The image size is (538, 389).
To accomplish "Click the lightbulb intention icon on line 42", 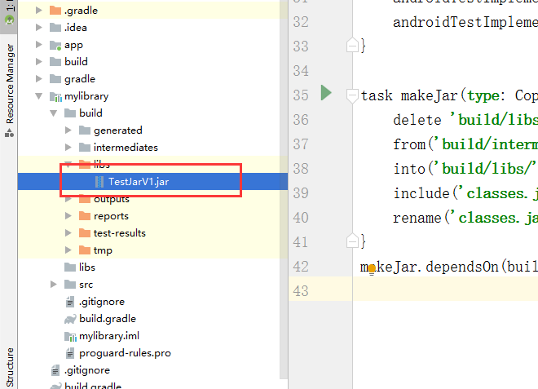I will click(x=372, y=269).
